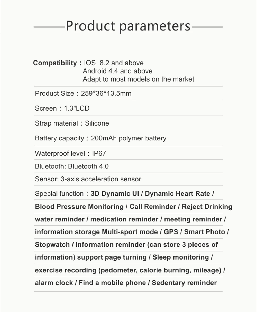
Task: Click the GPS feature text
Action: [171, 232]
